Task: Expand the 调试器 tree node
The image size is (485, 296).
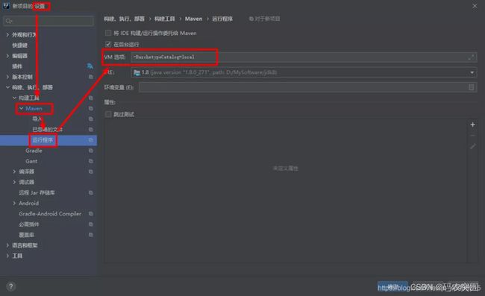Action: (x=14, y=182)
